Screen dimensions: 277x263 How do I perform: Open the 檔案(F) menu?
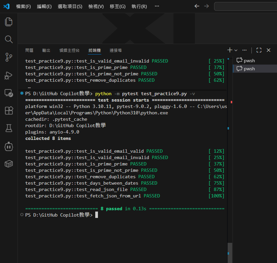pyautogui.click(x=24, y=6)
